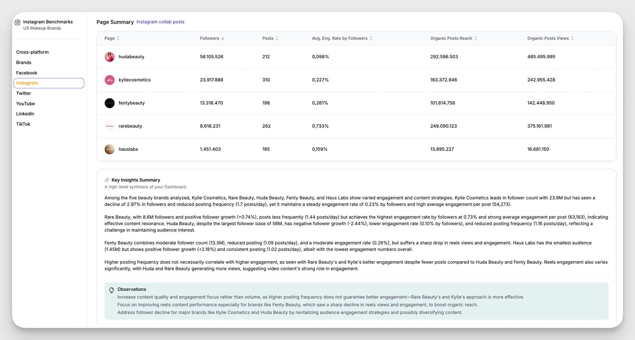Viewport: 635px width, 340px height.
Task: Sort by Organic Posts Reach column
Action: (453, 38)
